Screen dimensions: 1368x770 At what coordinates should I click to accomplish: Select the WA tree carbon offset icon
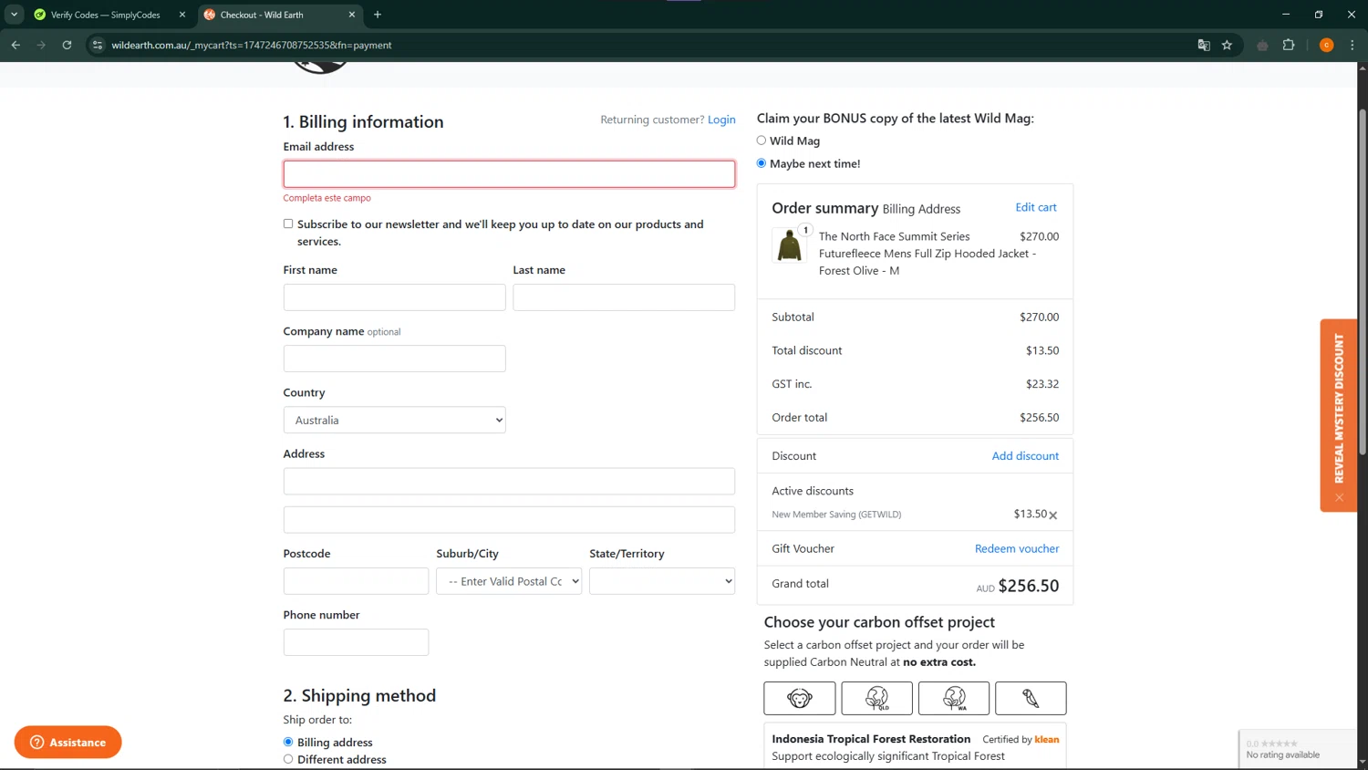(954, 698)
